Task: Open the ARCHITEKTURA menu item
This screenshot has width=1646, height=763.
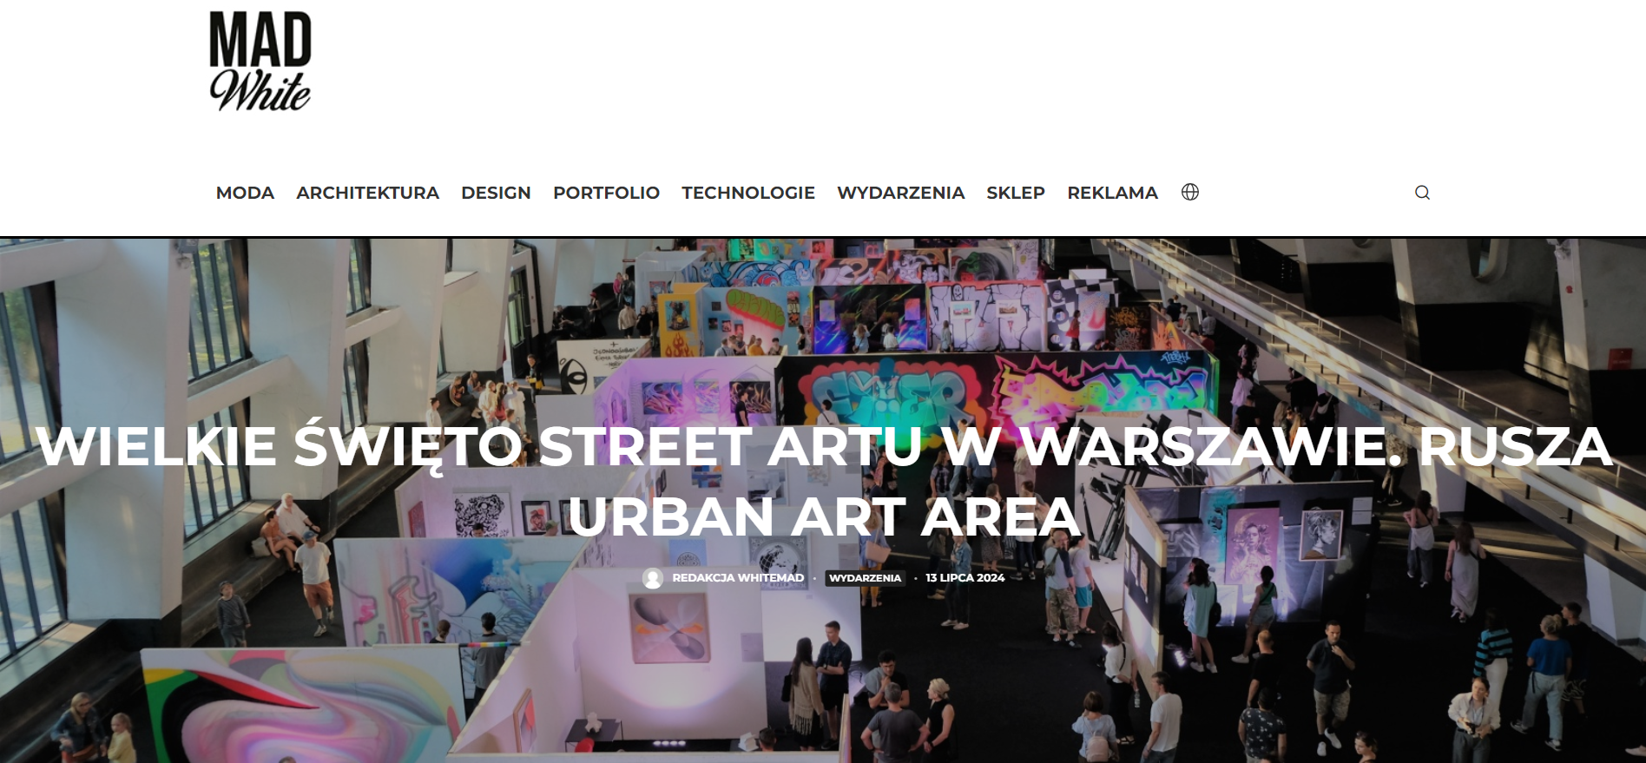Action: pyautogui.click(x=367, y=193)
